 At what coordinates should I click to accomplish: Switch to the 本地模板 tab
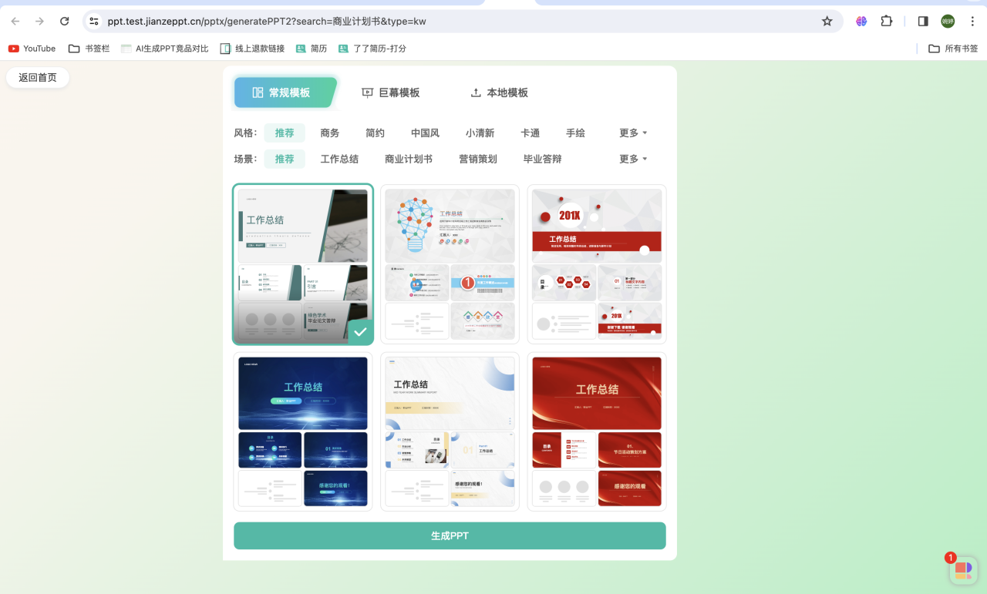tap(500, 92)
